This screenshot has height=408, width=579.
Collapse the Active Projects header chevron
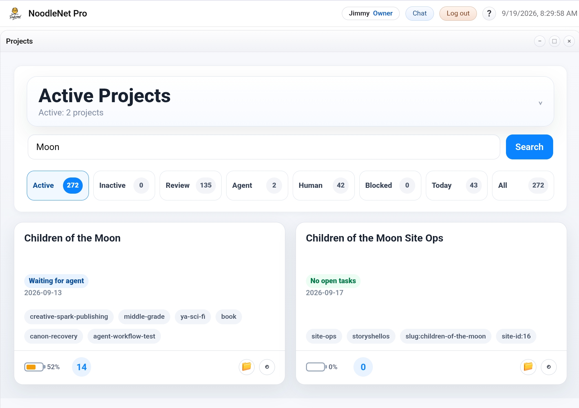540,103
